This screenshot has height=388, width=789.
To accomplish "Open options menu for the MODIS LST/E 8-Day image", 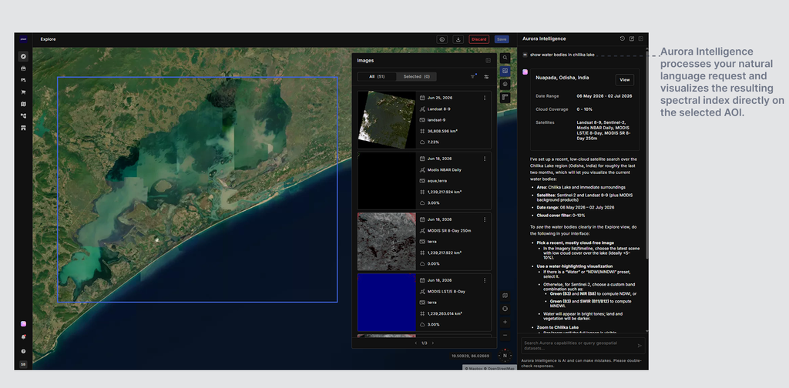I will tap(485, 280).
